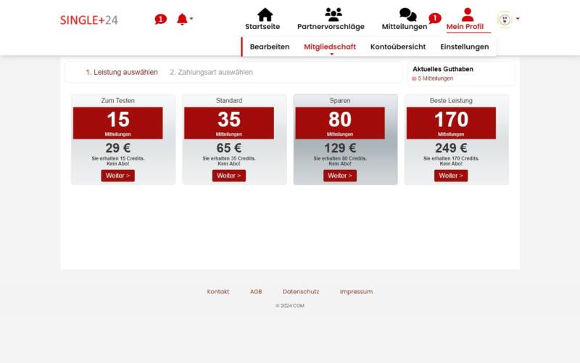This screenshot has height=363, width=580.
Task: Expand the dropdown arrow beside avatar
Action: coord(518,19)
